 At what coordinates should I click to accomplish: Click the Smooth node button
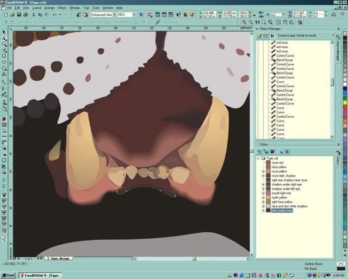(77, 22)
